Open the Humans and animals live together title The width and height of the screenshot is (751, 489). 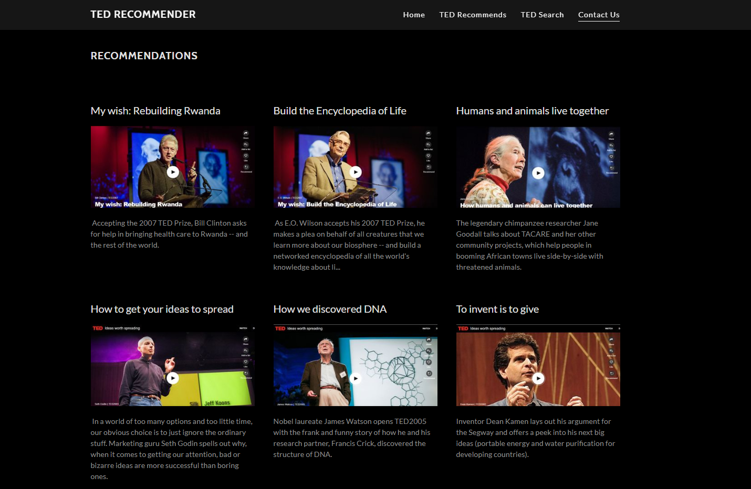coord(532,111)
